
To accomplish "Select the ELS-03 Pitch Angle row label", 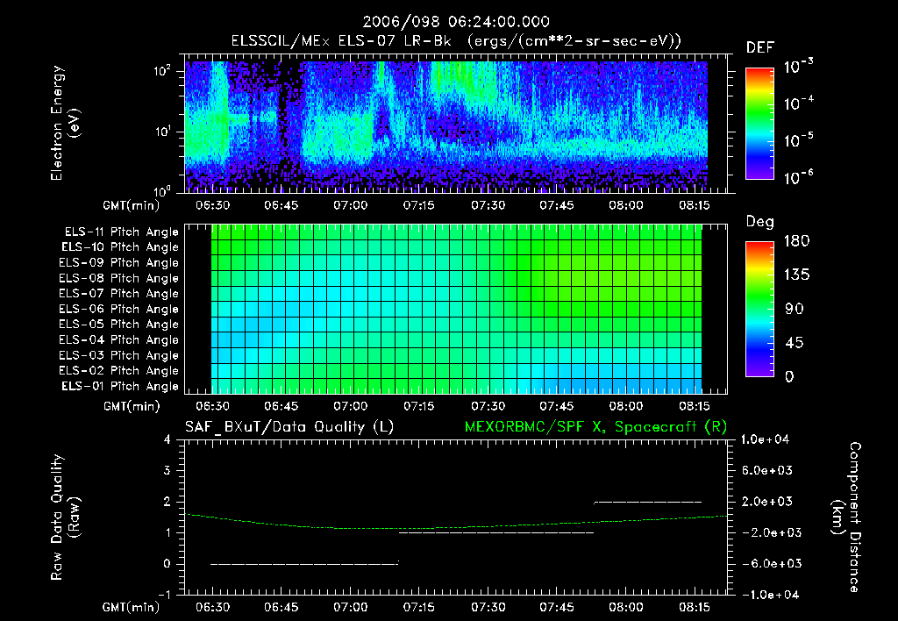I will coord(119,355).
